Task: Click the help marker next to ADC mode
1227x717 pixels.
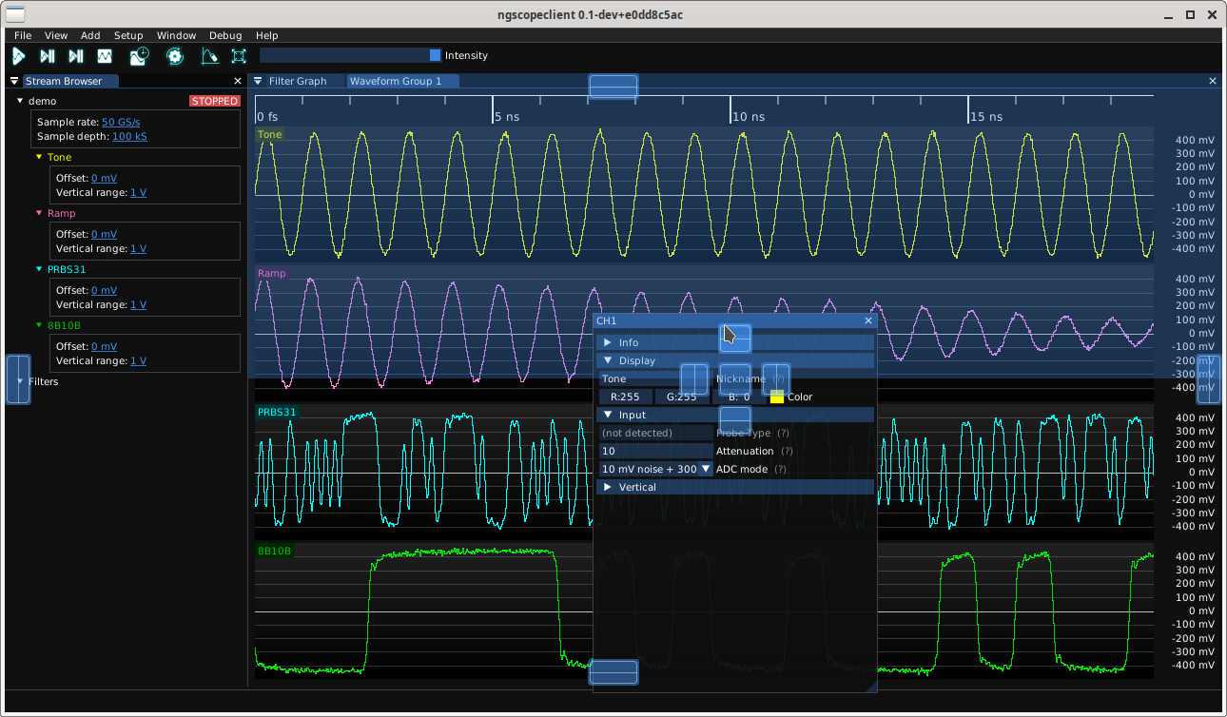Action: (780, 470)
